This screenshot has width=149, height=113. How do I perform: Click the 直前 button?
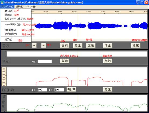(x=65, y=46)
